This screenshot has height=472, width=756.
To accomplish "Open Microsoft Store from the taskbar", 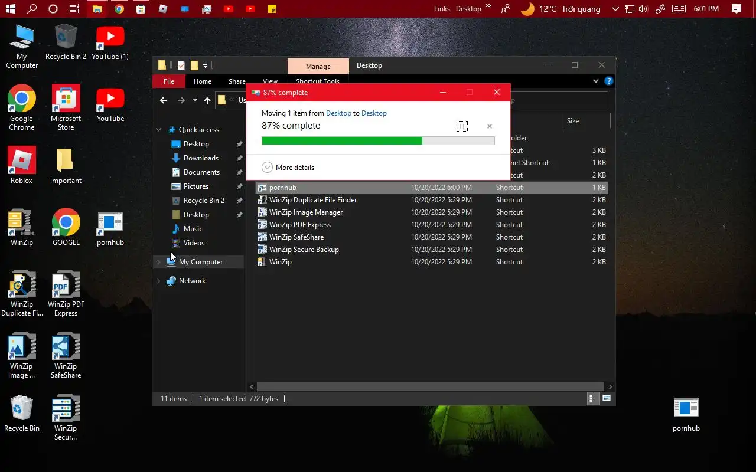I will click(141, 9).
